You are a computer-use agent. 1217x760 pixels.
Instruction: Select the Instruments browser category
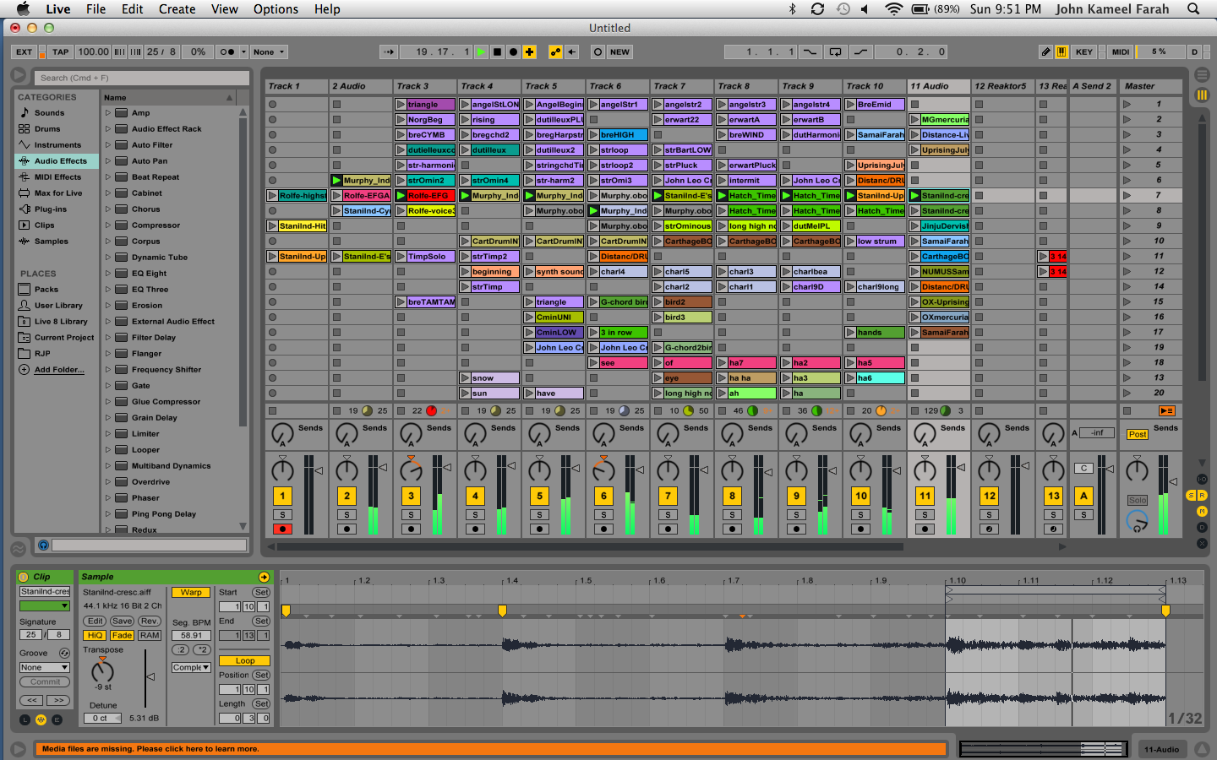pyautogui.click(x=57, y=145)
